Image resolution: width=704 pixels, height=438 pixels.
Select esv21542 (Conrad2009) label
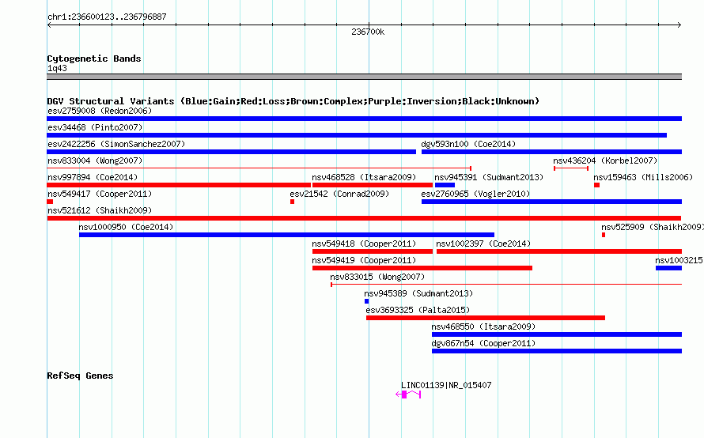tap(339, 194)
